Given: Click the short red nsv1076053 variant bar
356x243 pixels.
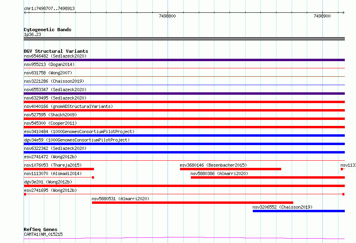Looking at the screenshot, I should pyautogui.click(x=59, y=169).
